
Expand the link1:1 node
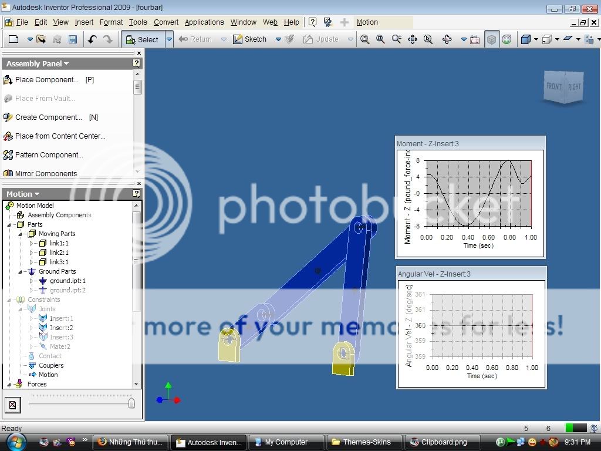pyautogui.click(x=32, y=243)
